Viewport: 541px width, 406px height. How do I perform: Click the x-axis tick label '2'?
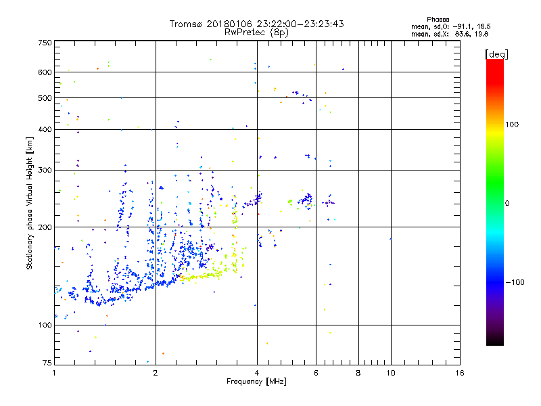pyautogui.click(x=156, y=373)
